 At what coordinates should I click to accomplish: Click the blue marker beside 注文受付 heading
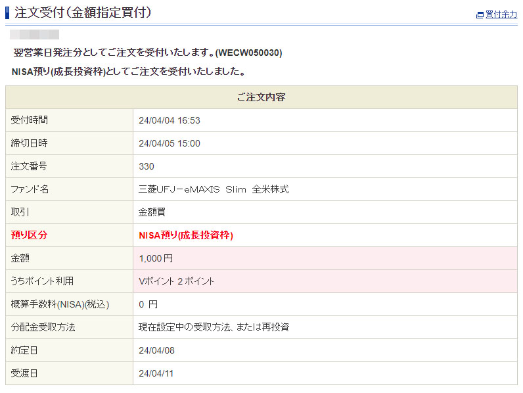coord(7,12)
